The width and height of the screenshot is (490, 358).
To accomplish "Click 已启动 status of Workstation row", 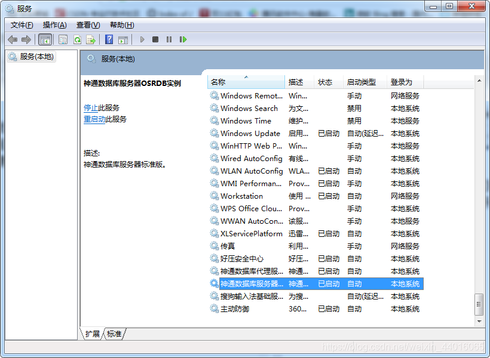I will pyautogui.click(x=329, y=196).
